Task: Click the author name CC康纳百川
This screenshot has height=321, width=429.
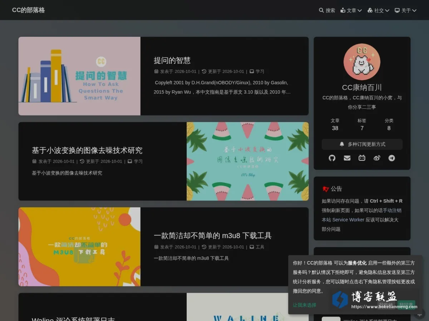Action: coord(362,87)
